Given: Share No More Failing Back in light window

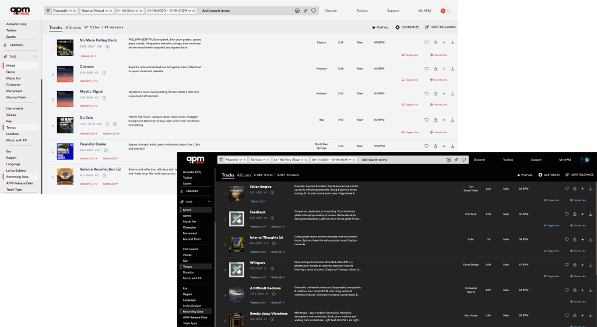Looking at the screenshot, I should 435,42.
